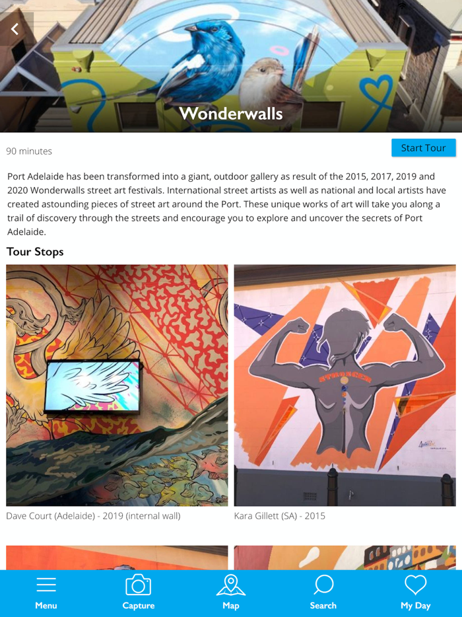The width and height of the screenshot is (462, 617).
Task: Tap the blue bird mural header image
Action: coord(231,66)
